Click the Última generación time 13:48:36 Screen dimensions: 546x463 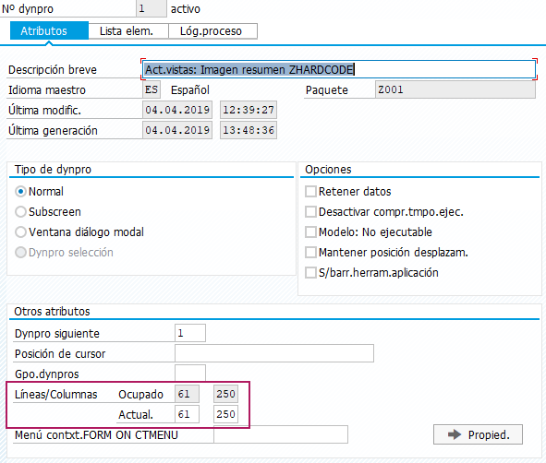249,130
